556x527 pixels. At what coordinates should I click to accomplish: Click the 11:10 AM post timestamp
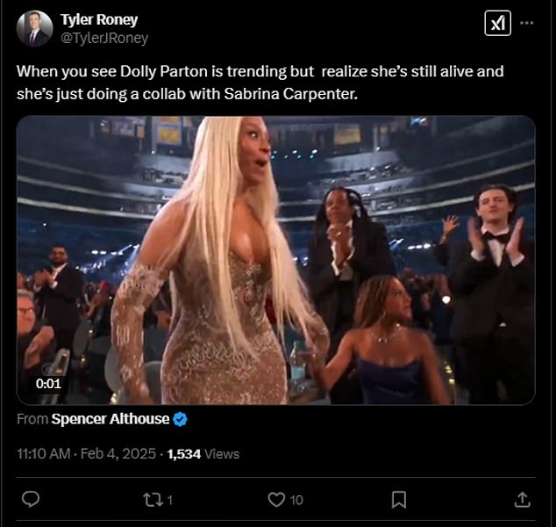pos(43,454)
